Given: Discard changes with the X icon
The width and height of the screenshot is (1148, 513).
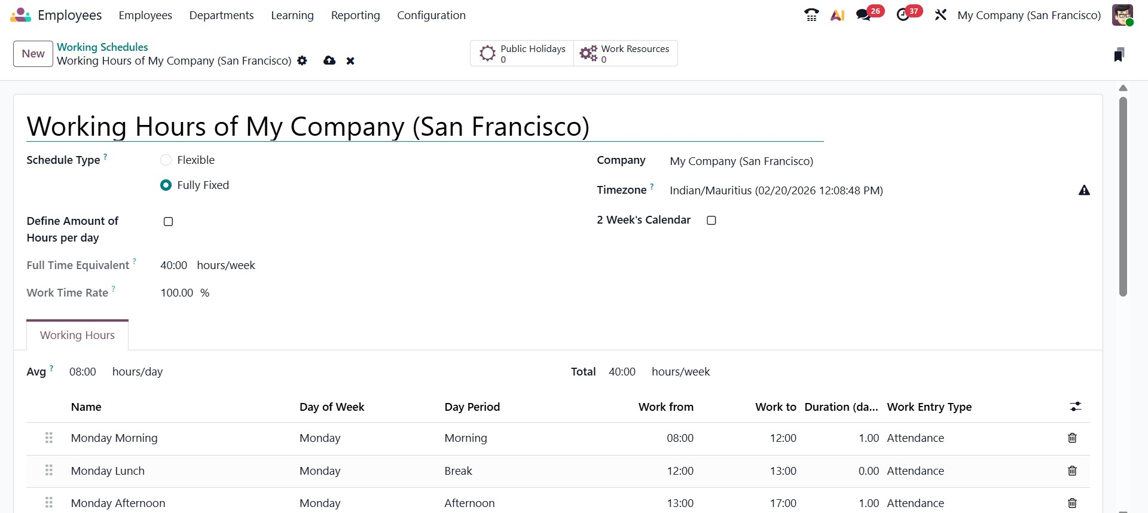Looking at the screenshot, I should (x=350, y=61).
